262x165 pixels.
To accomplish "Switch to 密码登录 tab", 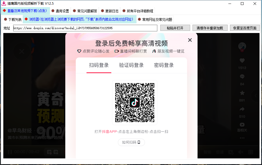I will [x=164, y=65].
